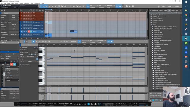Image resolution: width=190 pixels, height=107 pixels.
Task: Open Google Chrome from the taskbar
Action: click(186, 15)
